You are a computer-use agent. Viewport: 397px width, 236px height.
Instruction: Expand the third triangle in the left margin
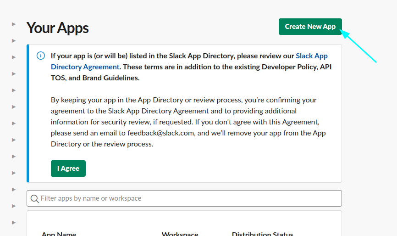click(x=14, y=57)
